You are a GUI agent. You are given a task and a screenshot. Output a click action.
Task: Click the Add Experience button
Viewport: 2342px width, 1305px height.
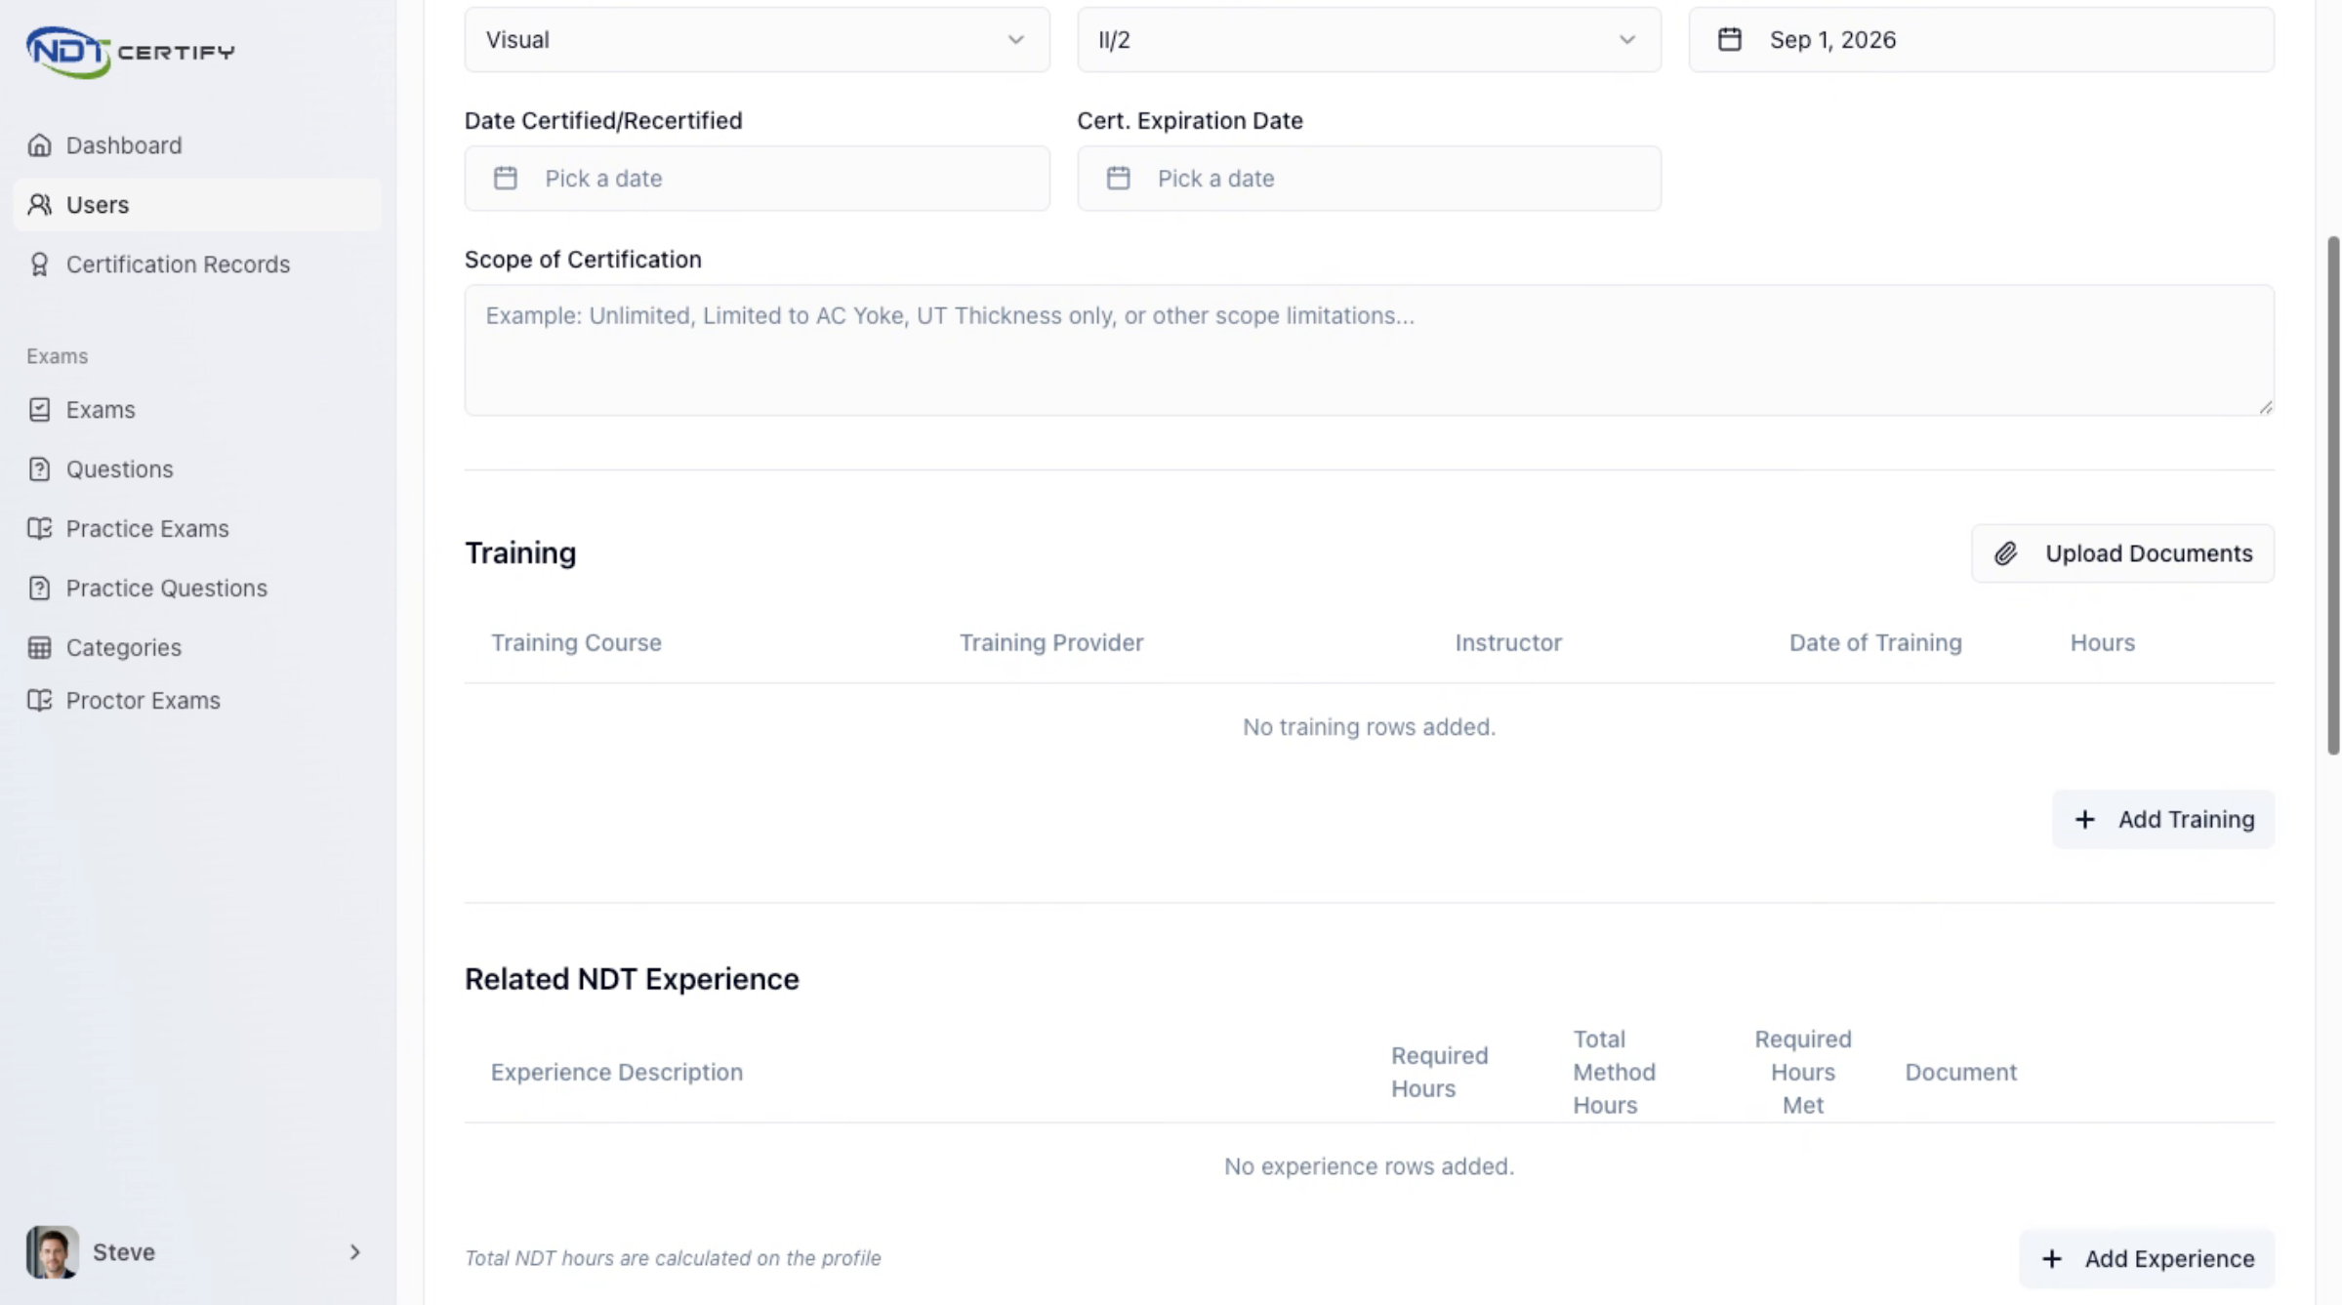pos(2147,1258)
